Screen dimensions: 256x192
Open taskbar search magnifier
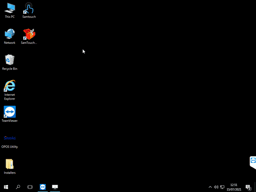(x=18, y=187)
